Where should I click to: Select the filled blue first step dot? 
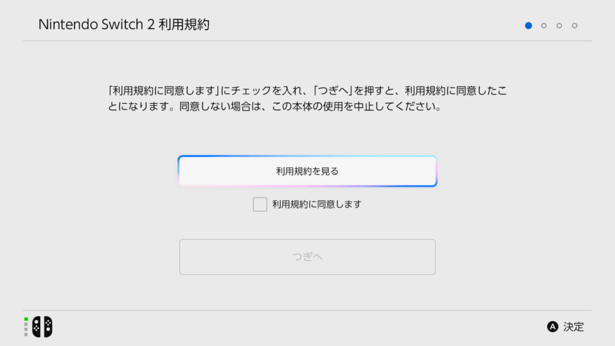(x=529, y=25)
